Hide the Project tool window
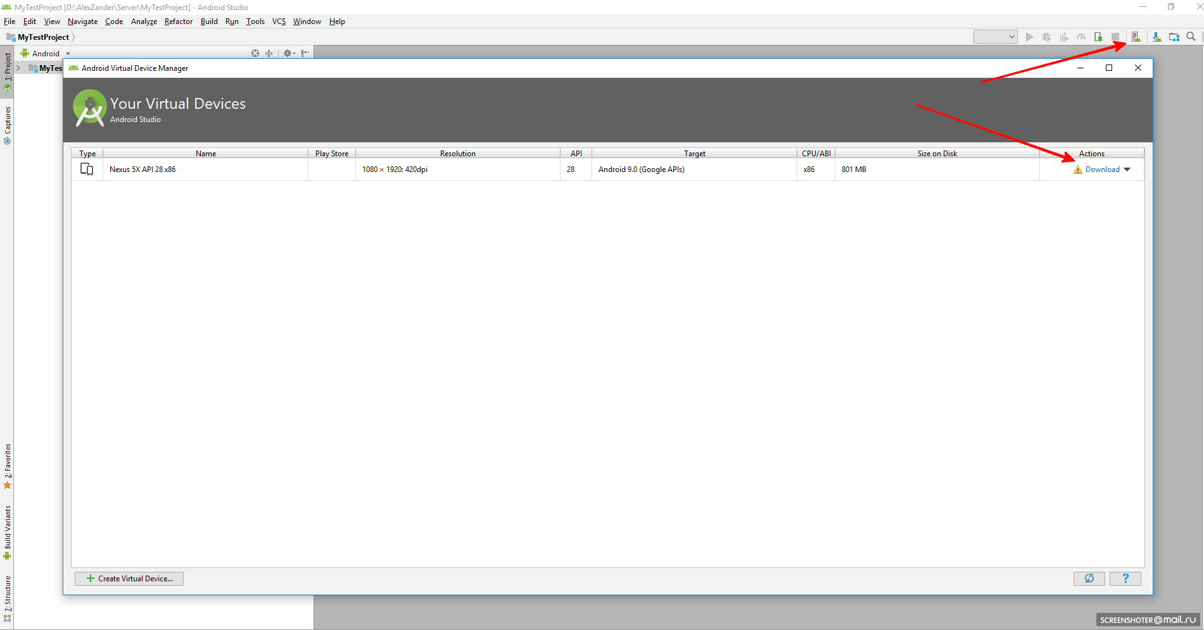The height and width of the screenshot is (630, 1204). pyautogui.click(x=305, y=53)
